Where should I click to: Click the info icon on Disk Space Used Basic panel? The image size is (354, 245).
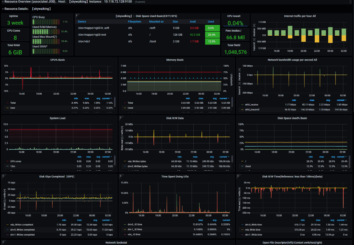[x=77, y=15]
